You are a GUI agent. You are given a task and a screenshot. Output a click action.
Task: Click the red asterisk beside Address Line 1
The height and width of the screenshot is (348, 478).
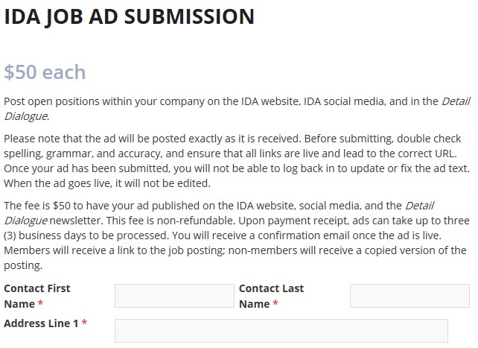[84, 323]
